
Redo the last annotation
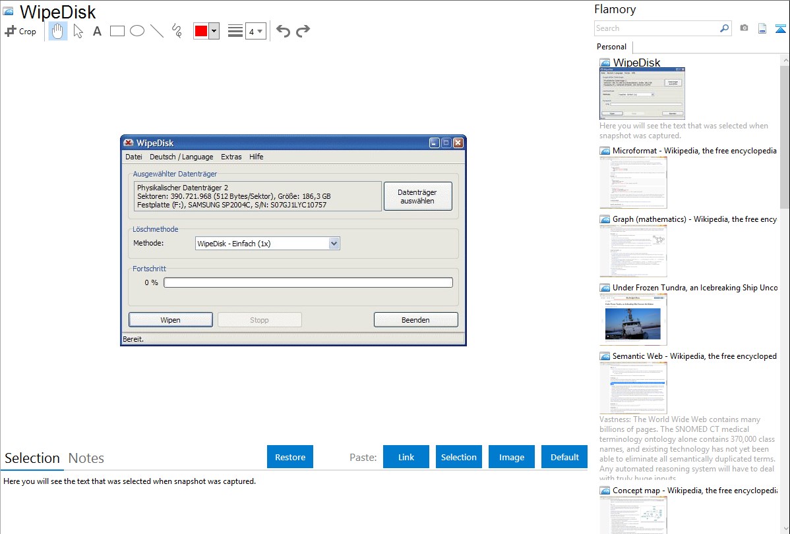303,31
